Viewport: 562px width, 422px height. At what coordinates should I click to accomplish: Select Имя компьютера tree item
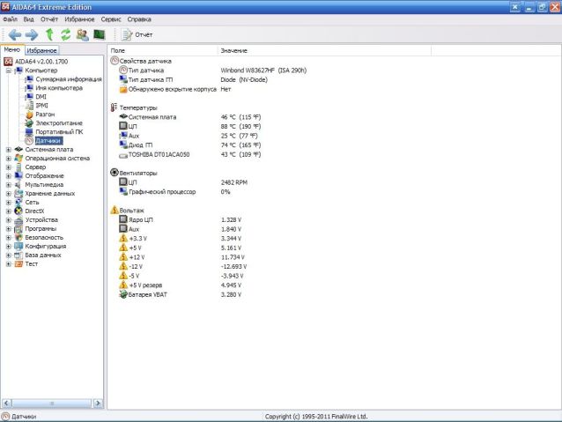59,88
